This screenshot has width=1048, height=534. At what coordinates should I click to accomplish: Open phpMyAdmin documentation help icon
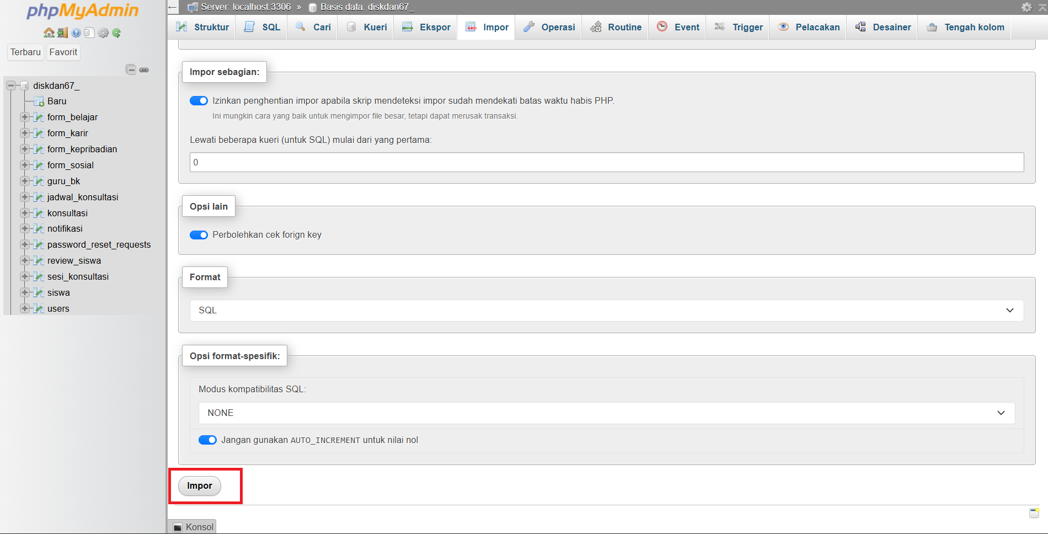[x=76, y=33]
